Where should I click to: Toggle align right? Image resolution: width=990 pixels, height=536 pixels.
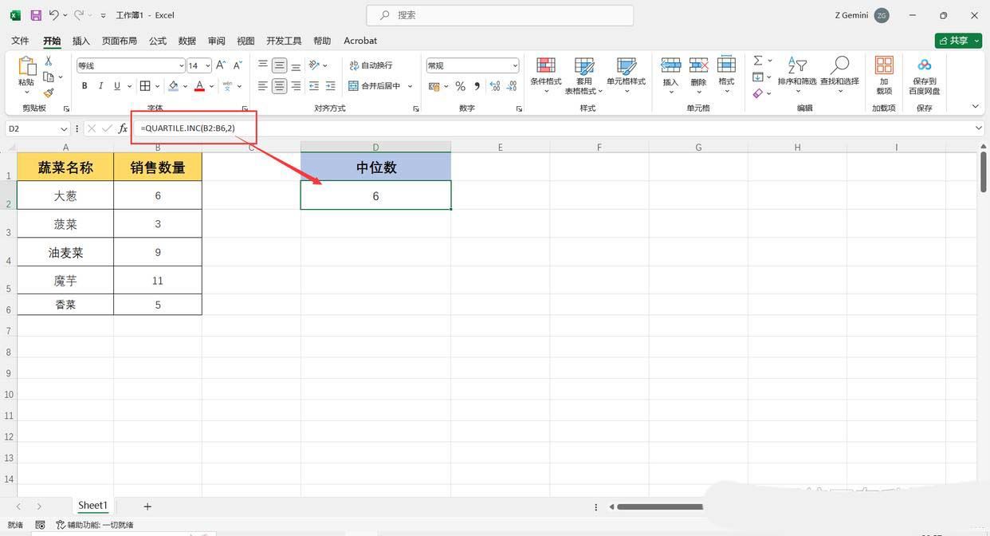point(296,86)
